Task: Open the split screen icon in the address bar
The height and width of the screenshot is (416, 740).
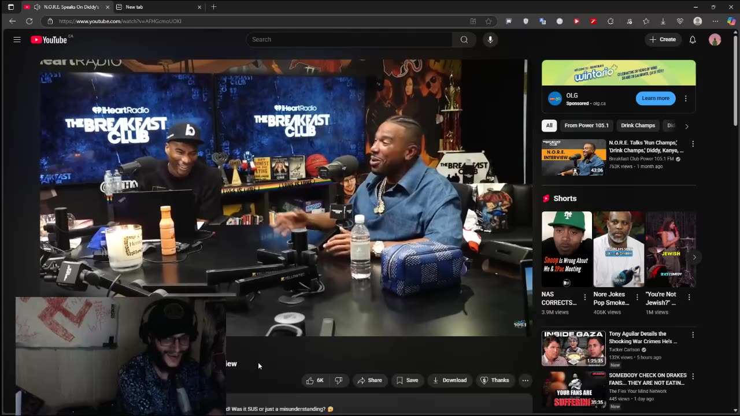Action: coord(473,21)
